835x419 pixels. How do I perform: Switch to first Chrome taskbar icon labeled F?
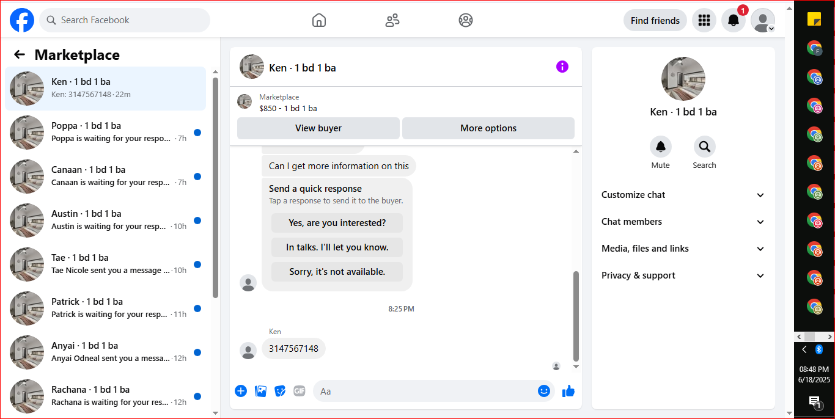[814, 48]
